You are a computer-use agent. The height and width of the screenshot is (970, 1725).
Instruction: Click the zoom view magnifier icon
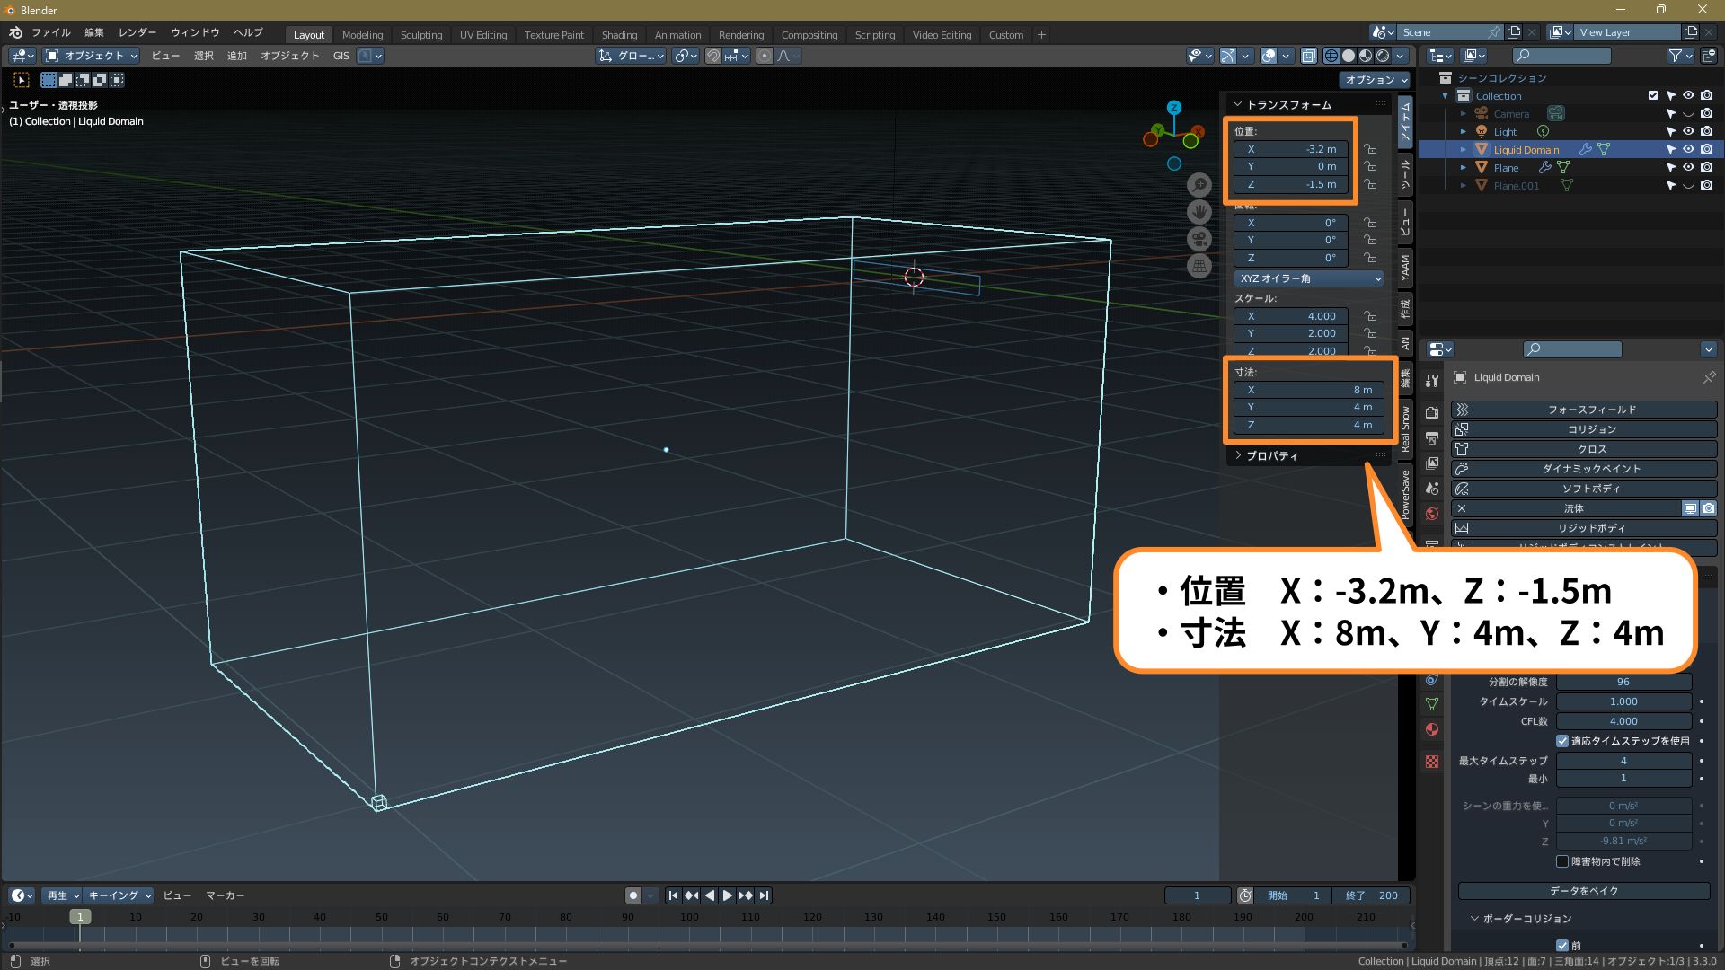[1199, 185]
